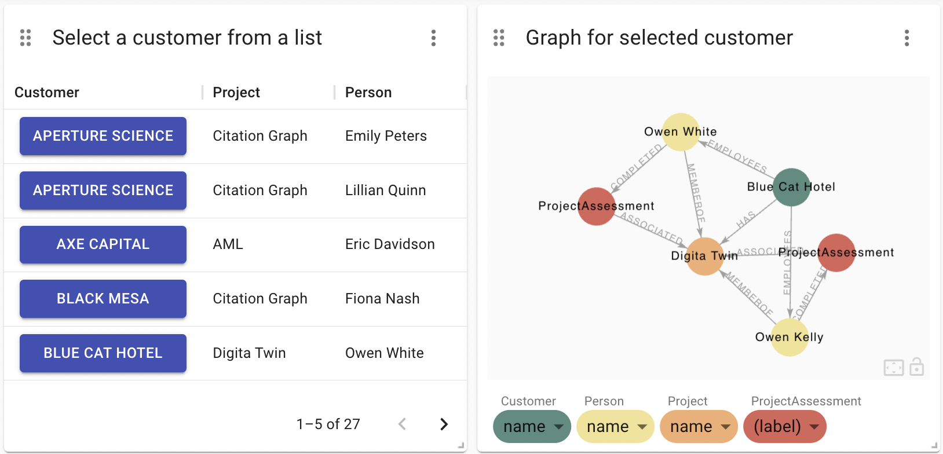Viewport: 943px width, 454px height.
Task: Go to the previous table page
Action: point(402,424)
